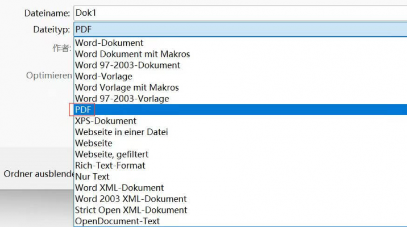
Task: Select Word Vorlage mit Makros
Action: coord(127,87)
